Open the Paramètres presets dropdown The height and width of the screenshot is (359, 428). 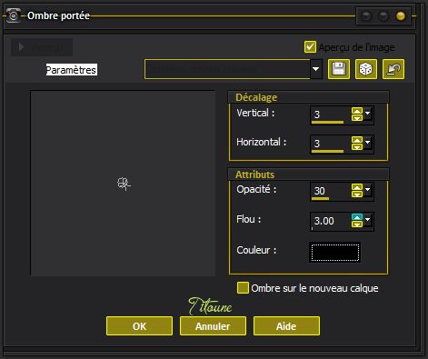pos(316,69)
